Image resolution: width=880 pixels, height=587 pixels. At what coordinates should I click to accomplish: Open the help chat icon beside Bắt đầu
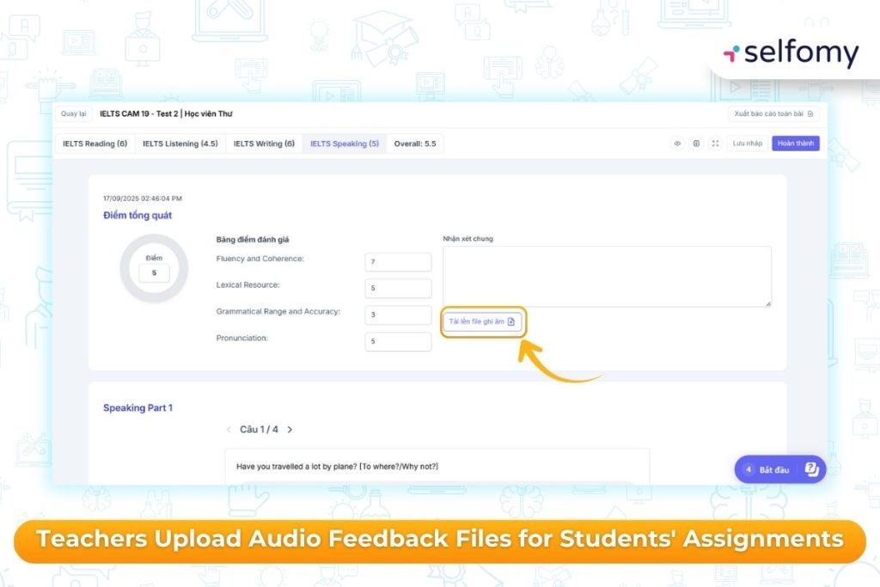811,469
